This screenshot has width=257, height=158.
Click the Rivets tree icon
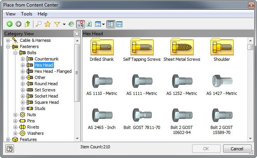[x=23, y=127]
